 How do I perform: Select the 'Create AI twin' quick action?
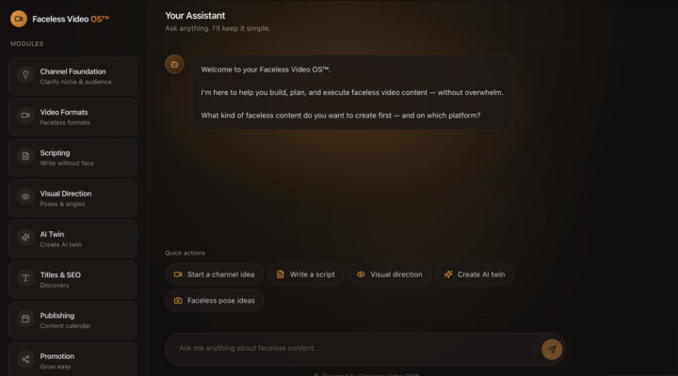pyautogui.click(x=474, y=274)
